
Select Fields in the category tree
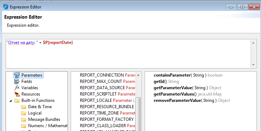(x=27, y=81)
